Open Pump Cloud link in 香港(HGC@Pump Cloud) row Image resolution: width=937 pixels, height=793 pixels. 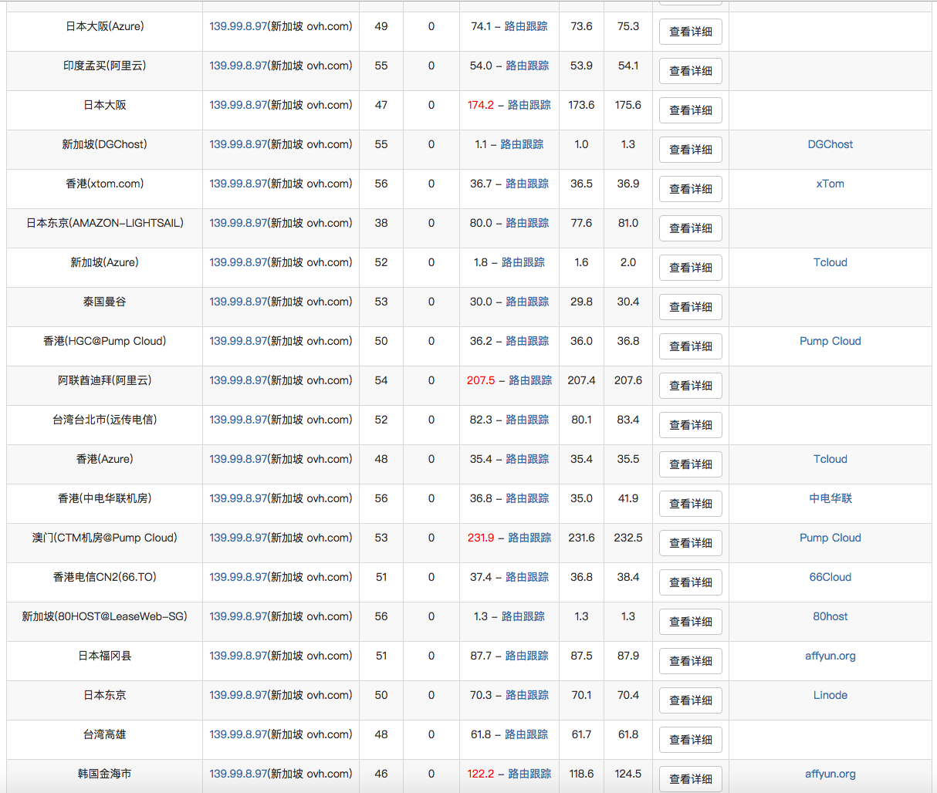click(x=830, y=342)
